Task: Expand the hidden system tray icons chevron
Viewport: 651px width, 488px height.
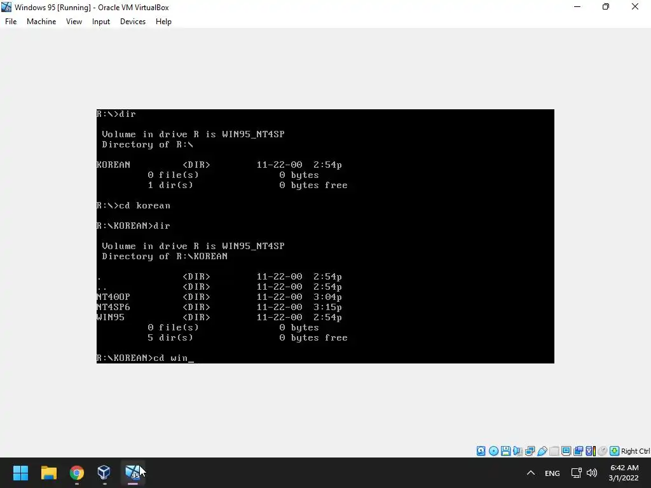Action: [x=531, y=473]
